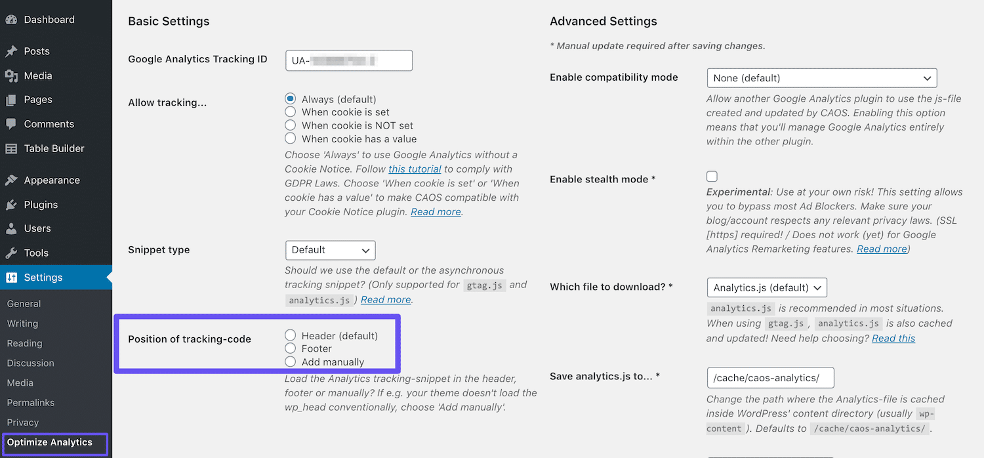Click the Media library icon
Screen dimensions: 984x458
pyautogui.click(x=11, y=76)
